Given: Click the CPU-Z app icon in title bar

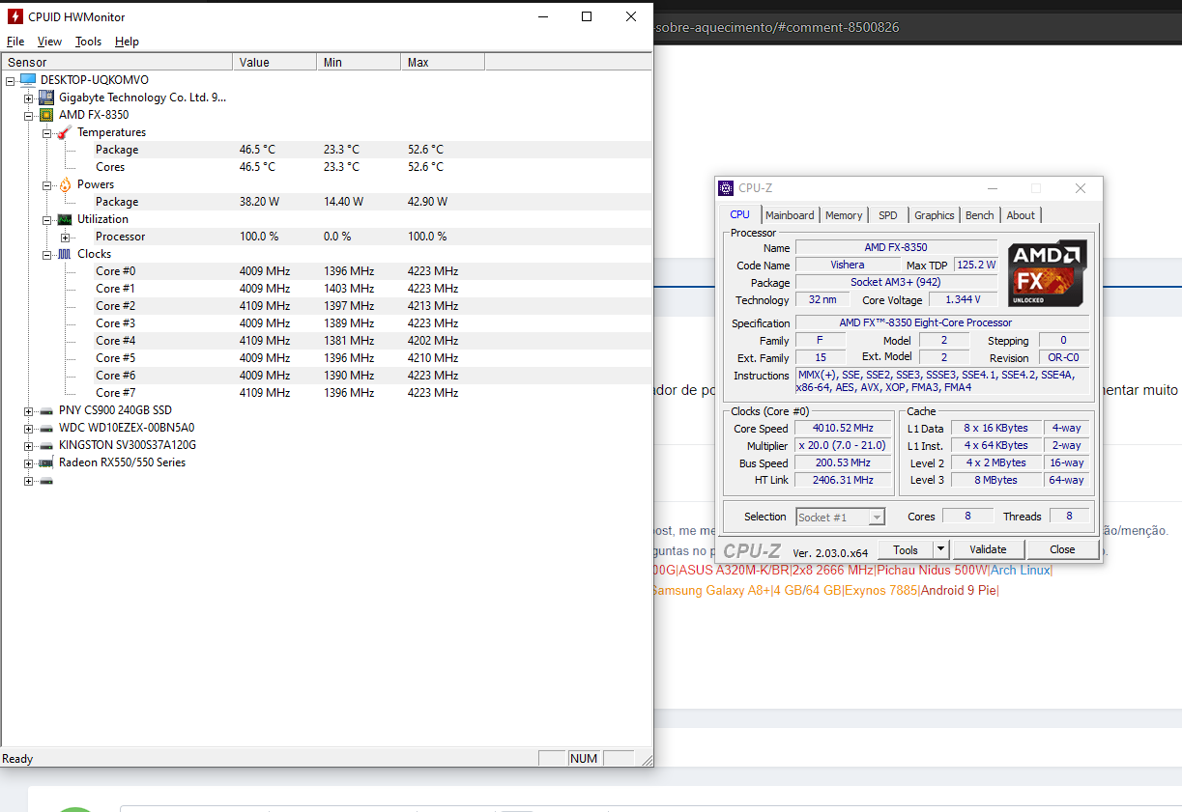Looking at the screenshot, I should pyautogui.click(x=726, y=188).
